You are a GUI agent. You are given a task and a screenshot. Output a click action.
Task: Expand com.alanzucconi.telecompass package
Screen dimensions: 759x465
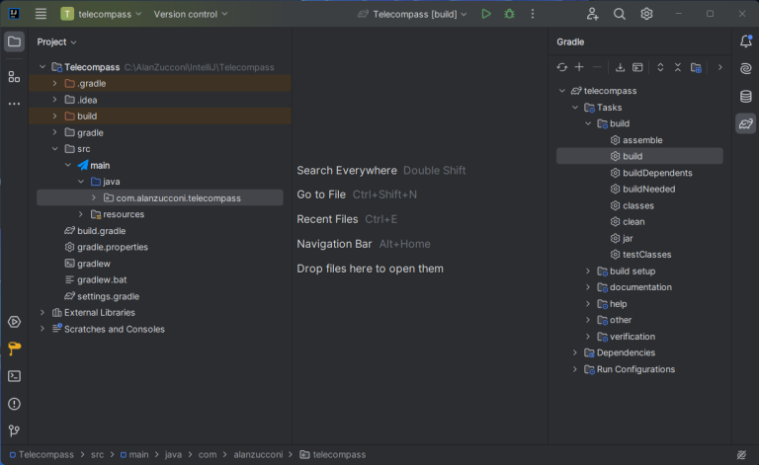pyautogui.click(x=94, y=197)
